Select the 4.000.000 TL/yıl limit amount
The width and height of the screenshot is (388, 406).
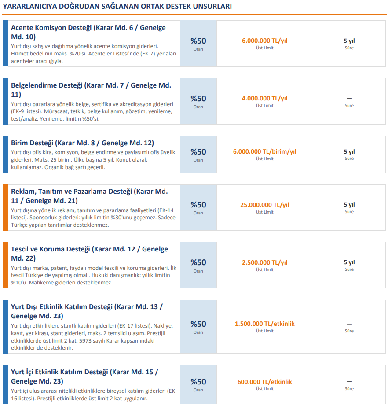pyautogui.click(x=264, y=98)
